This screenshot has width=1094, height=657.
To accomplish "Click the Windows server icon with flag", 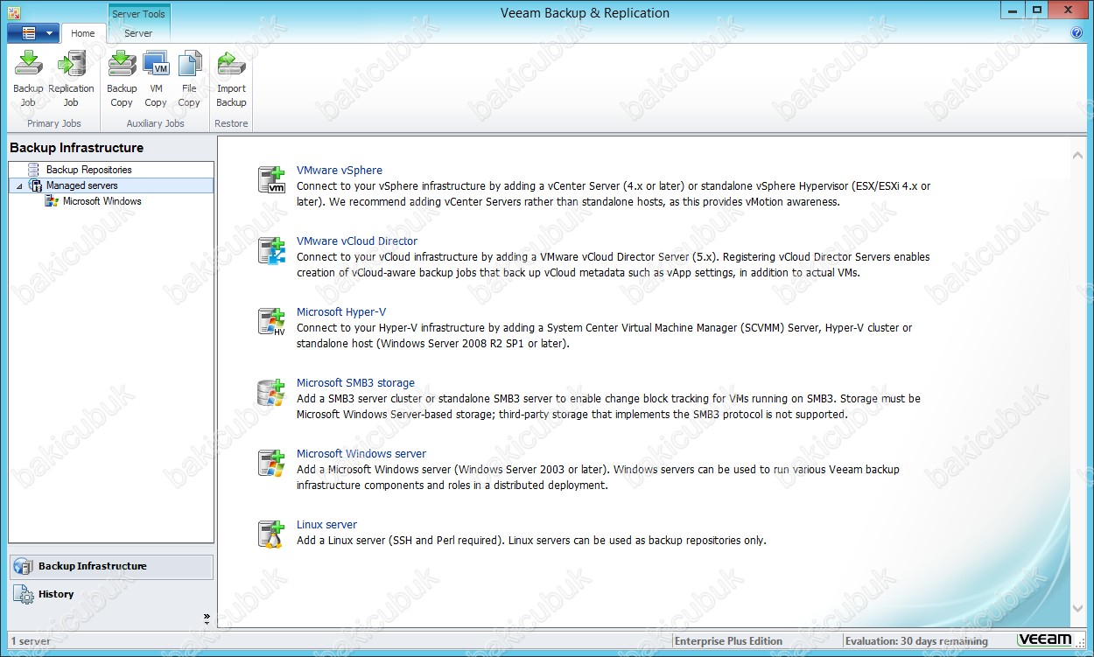I will [272, 463].
